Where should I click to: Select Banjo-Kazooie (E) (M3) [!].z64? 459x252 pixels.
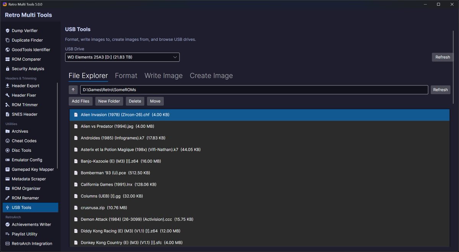(259, 161)
